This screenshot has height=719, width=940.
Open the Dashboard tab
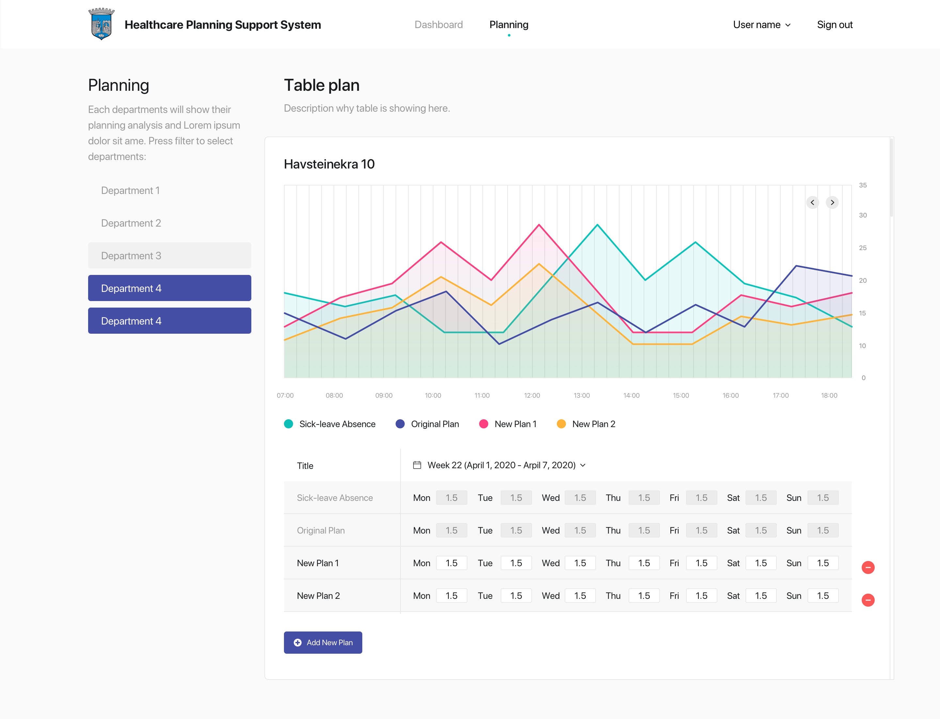pos(439,25)
